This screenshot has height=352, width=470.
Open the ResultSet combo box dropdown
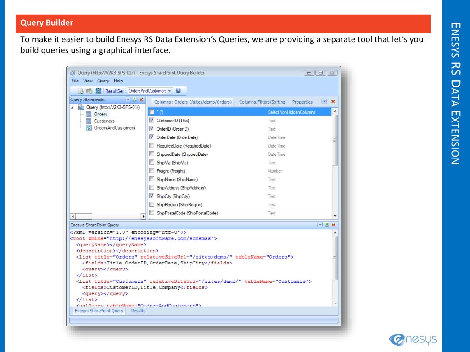170,91
